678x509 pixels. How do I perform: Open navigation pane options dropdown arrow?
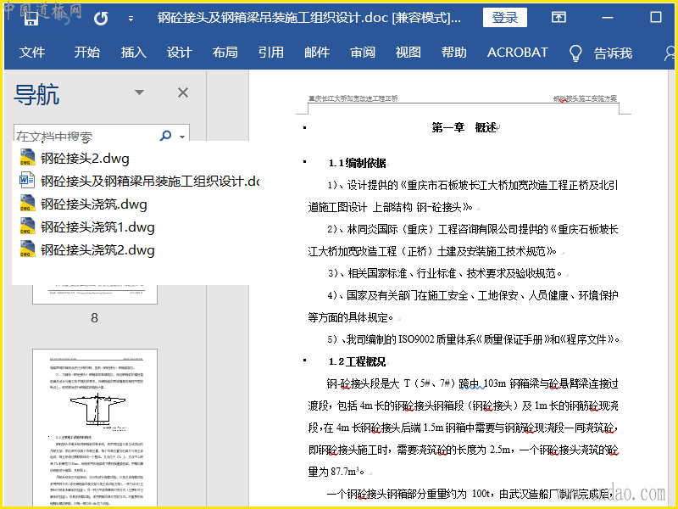pos(139,92)
